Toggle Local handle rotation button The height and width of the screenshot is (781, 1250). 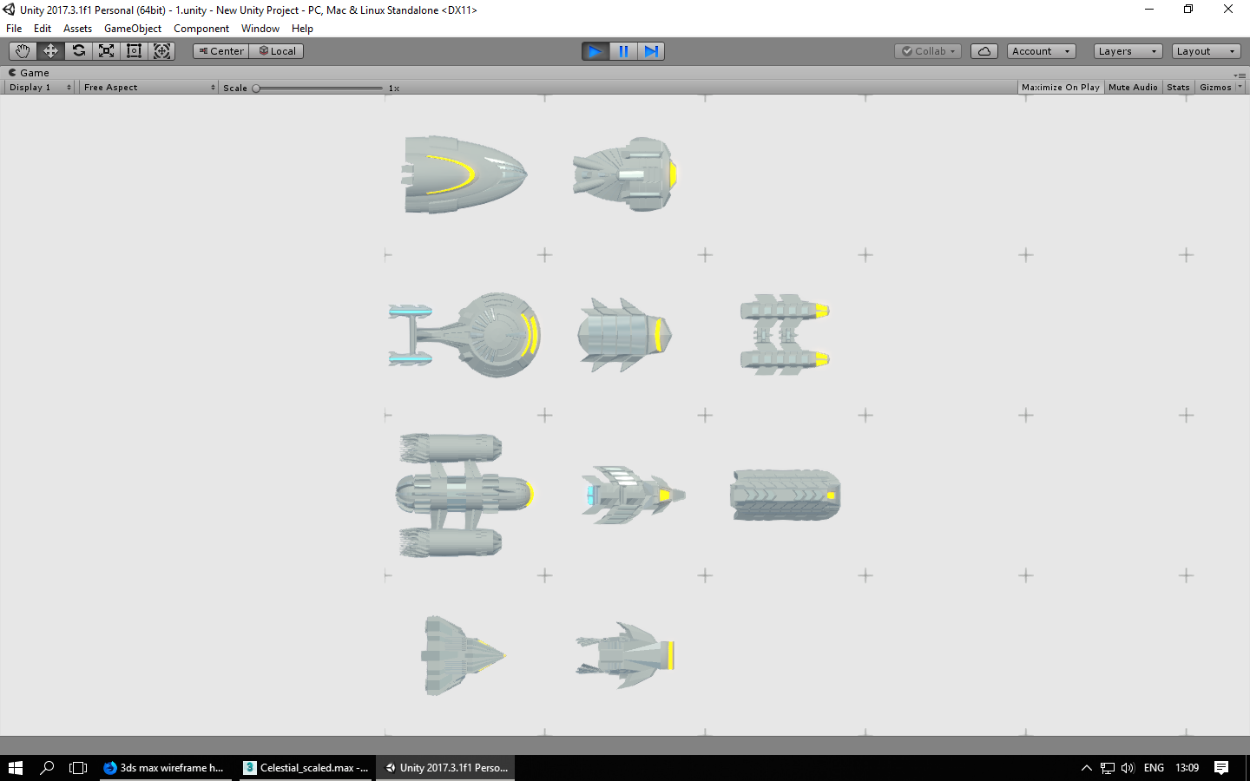point(277,51)
